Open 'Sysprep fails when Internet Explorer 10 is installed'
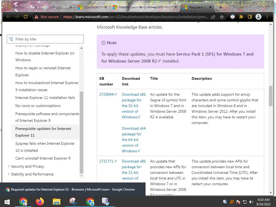 (45, 147)
